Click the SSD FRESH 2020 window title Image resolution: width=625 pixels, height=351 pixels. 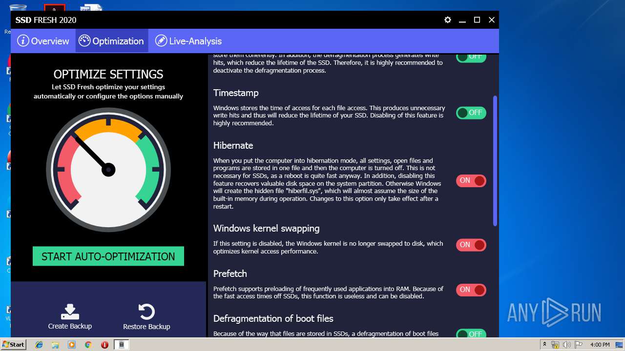46,20
